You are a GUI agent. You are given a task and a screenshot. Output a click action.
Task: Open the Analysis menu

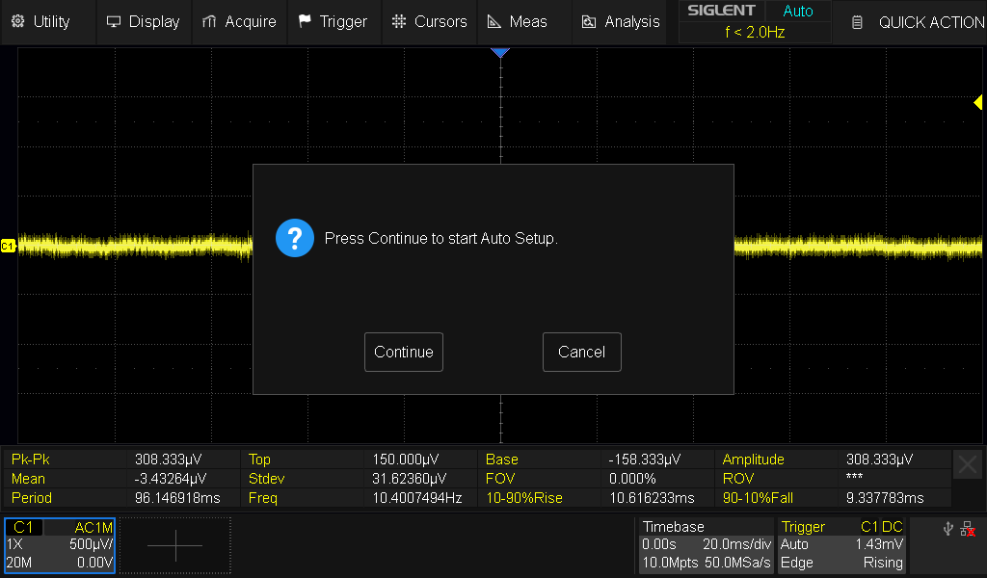pos(621,21)
